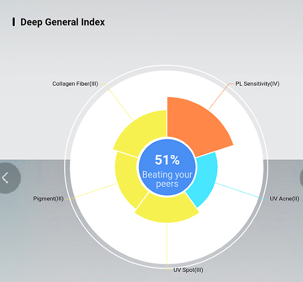Click the PL Sensitivity(IV) label

(x=257, y=84)
